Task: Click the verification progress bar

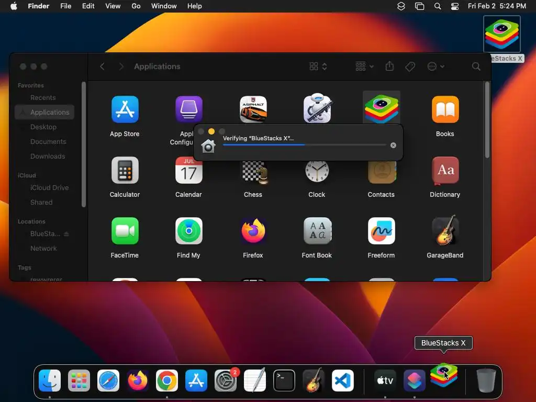Action: [304, 145]
